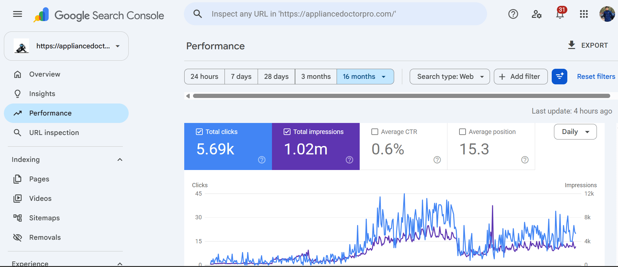Open the account profile picture

607,14
